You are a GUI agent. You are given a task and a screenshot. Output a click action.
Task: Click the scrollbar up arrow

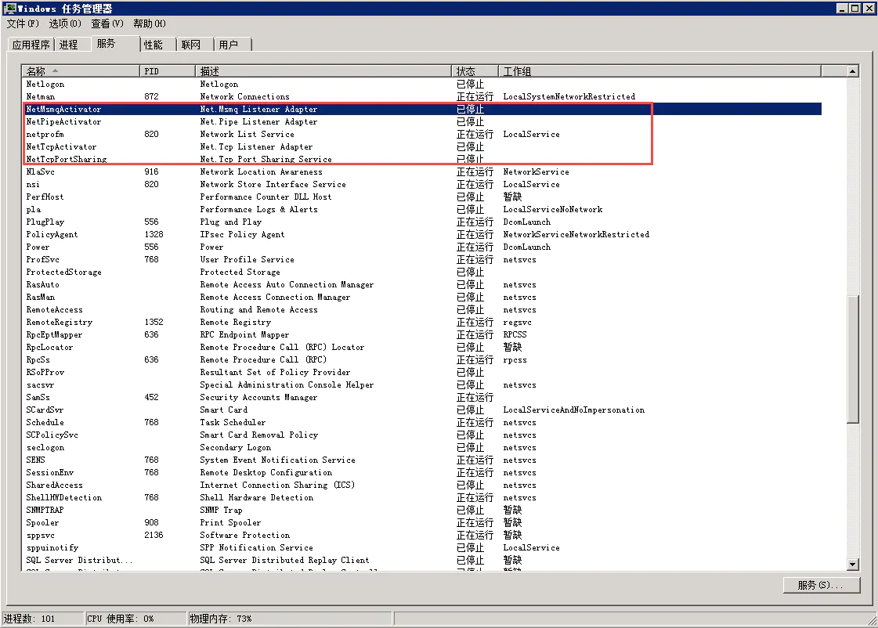point(852,71)
